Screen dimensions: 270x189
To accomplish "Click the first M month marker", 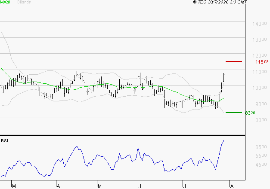I will [14, 186].
